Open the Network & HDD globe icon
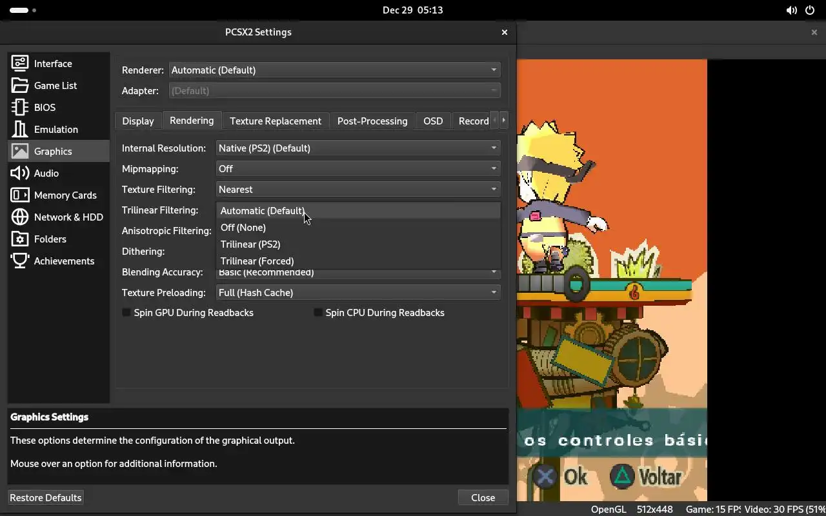This screenshot has width=826, height=516. [20, 217]
